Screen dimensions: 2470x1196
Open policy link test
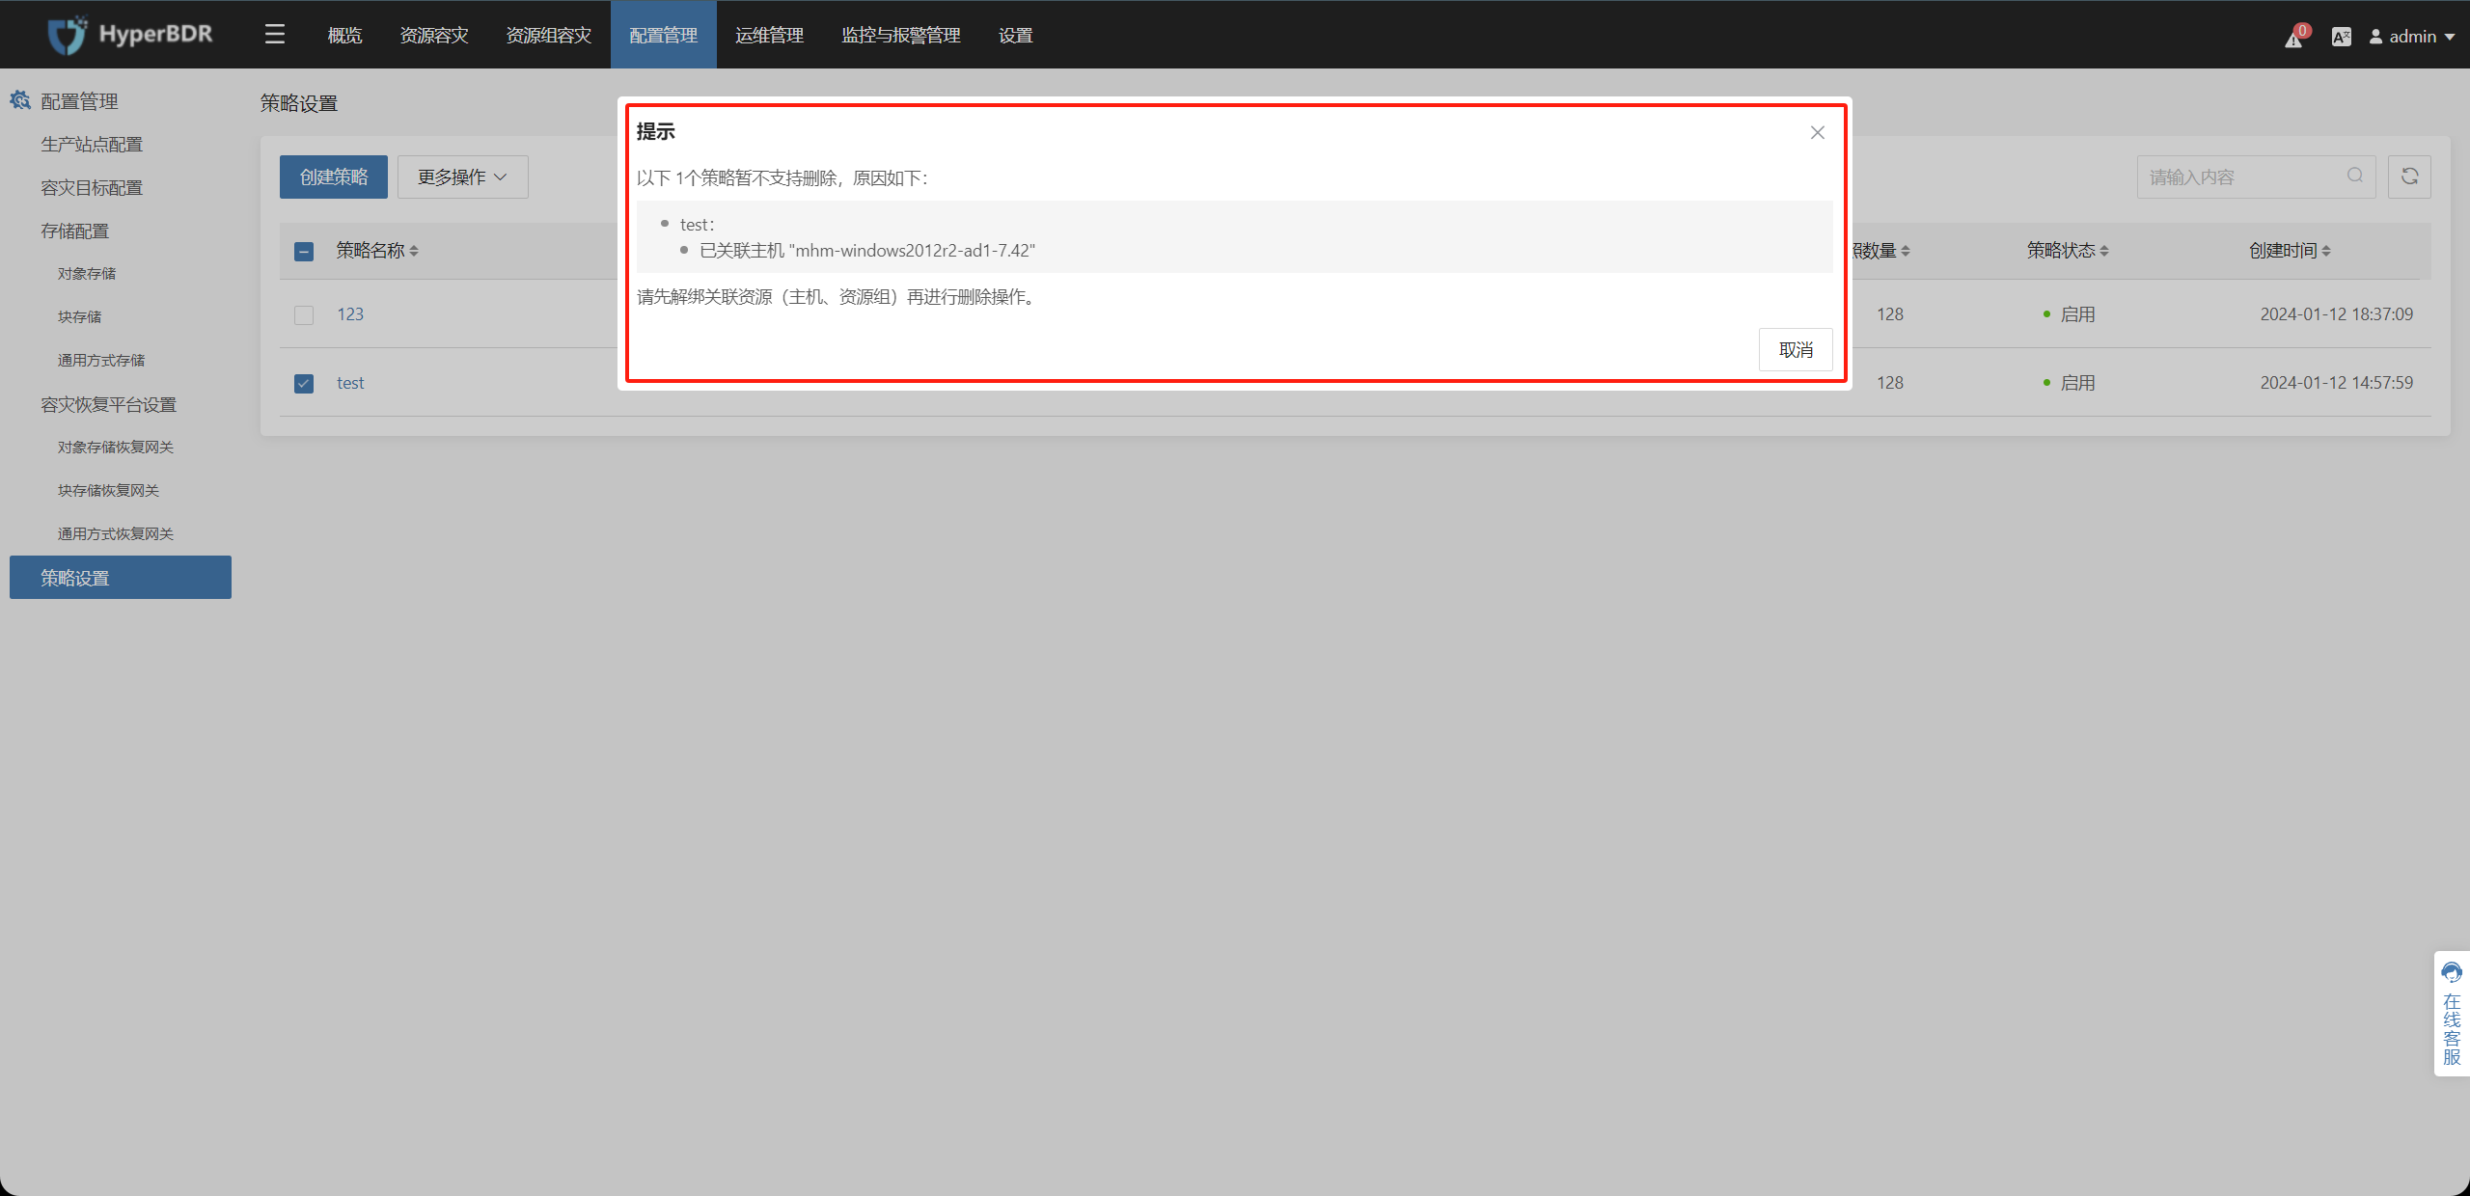click(x=350, y=383)
